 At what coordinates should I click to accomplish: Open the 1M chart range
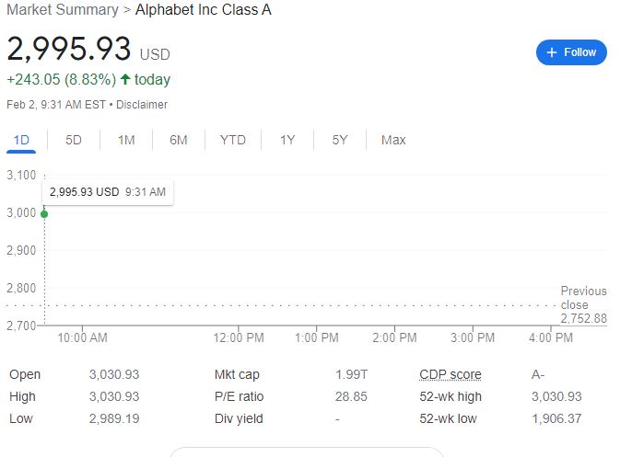coord(126,140)
